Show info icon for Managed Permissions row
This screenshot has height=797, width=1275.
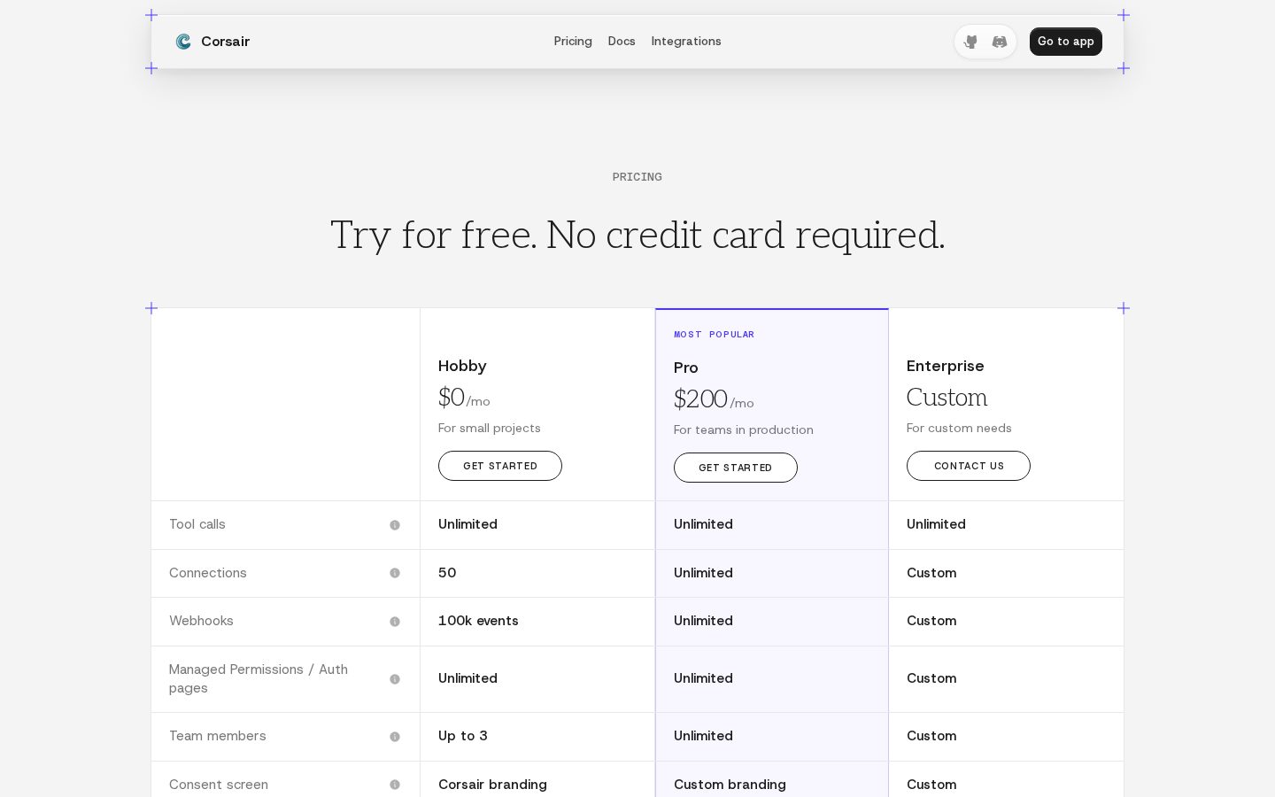pyautogui.click(x=395, y=679)
